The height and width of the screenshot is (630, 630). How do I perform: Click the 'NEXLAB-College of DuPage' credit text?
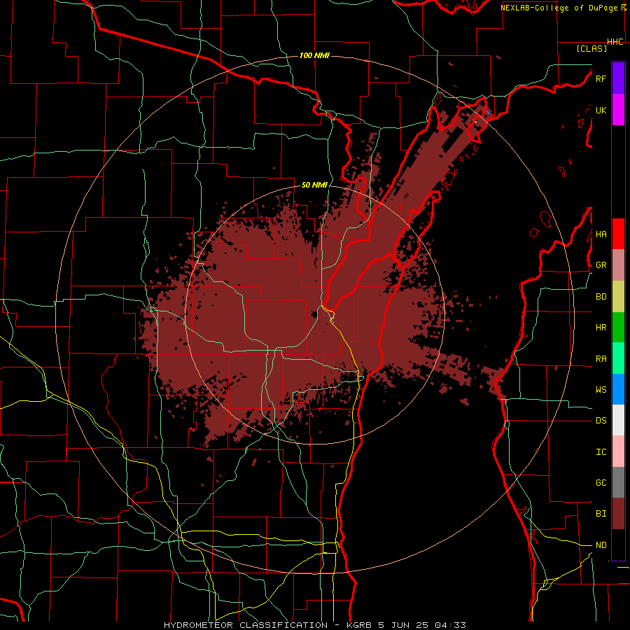559,8
